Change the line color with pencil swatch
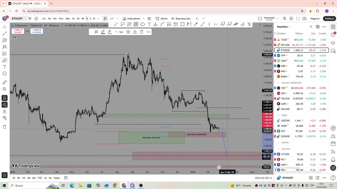 [x=103, y=32]
